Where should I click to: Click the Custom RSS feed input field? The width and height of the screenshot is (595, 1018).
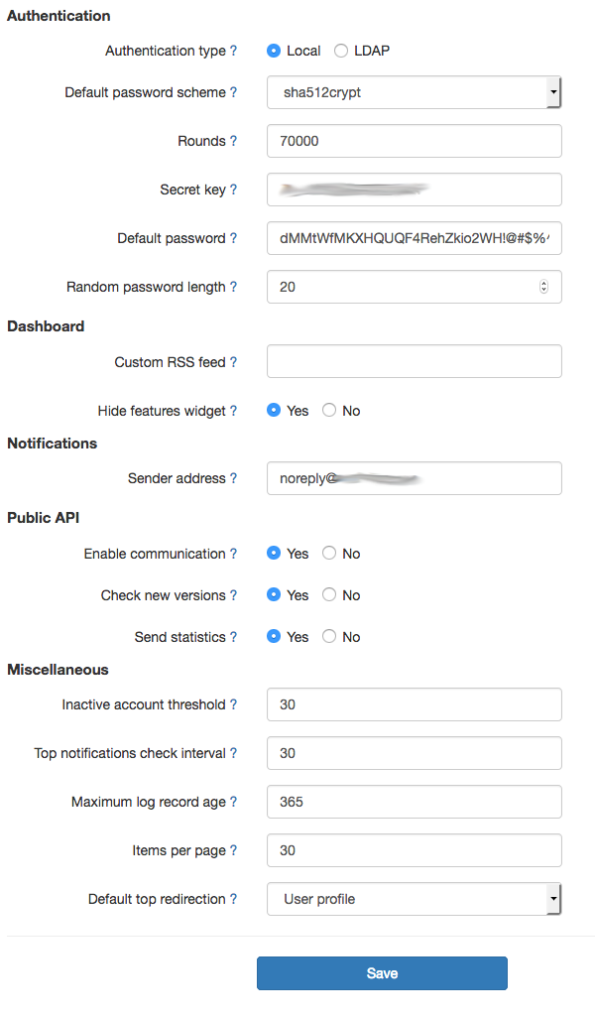click(414, 361)
